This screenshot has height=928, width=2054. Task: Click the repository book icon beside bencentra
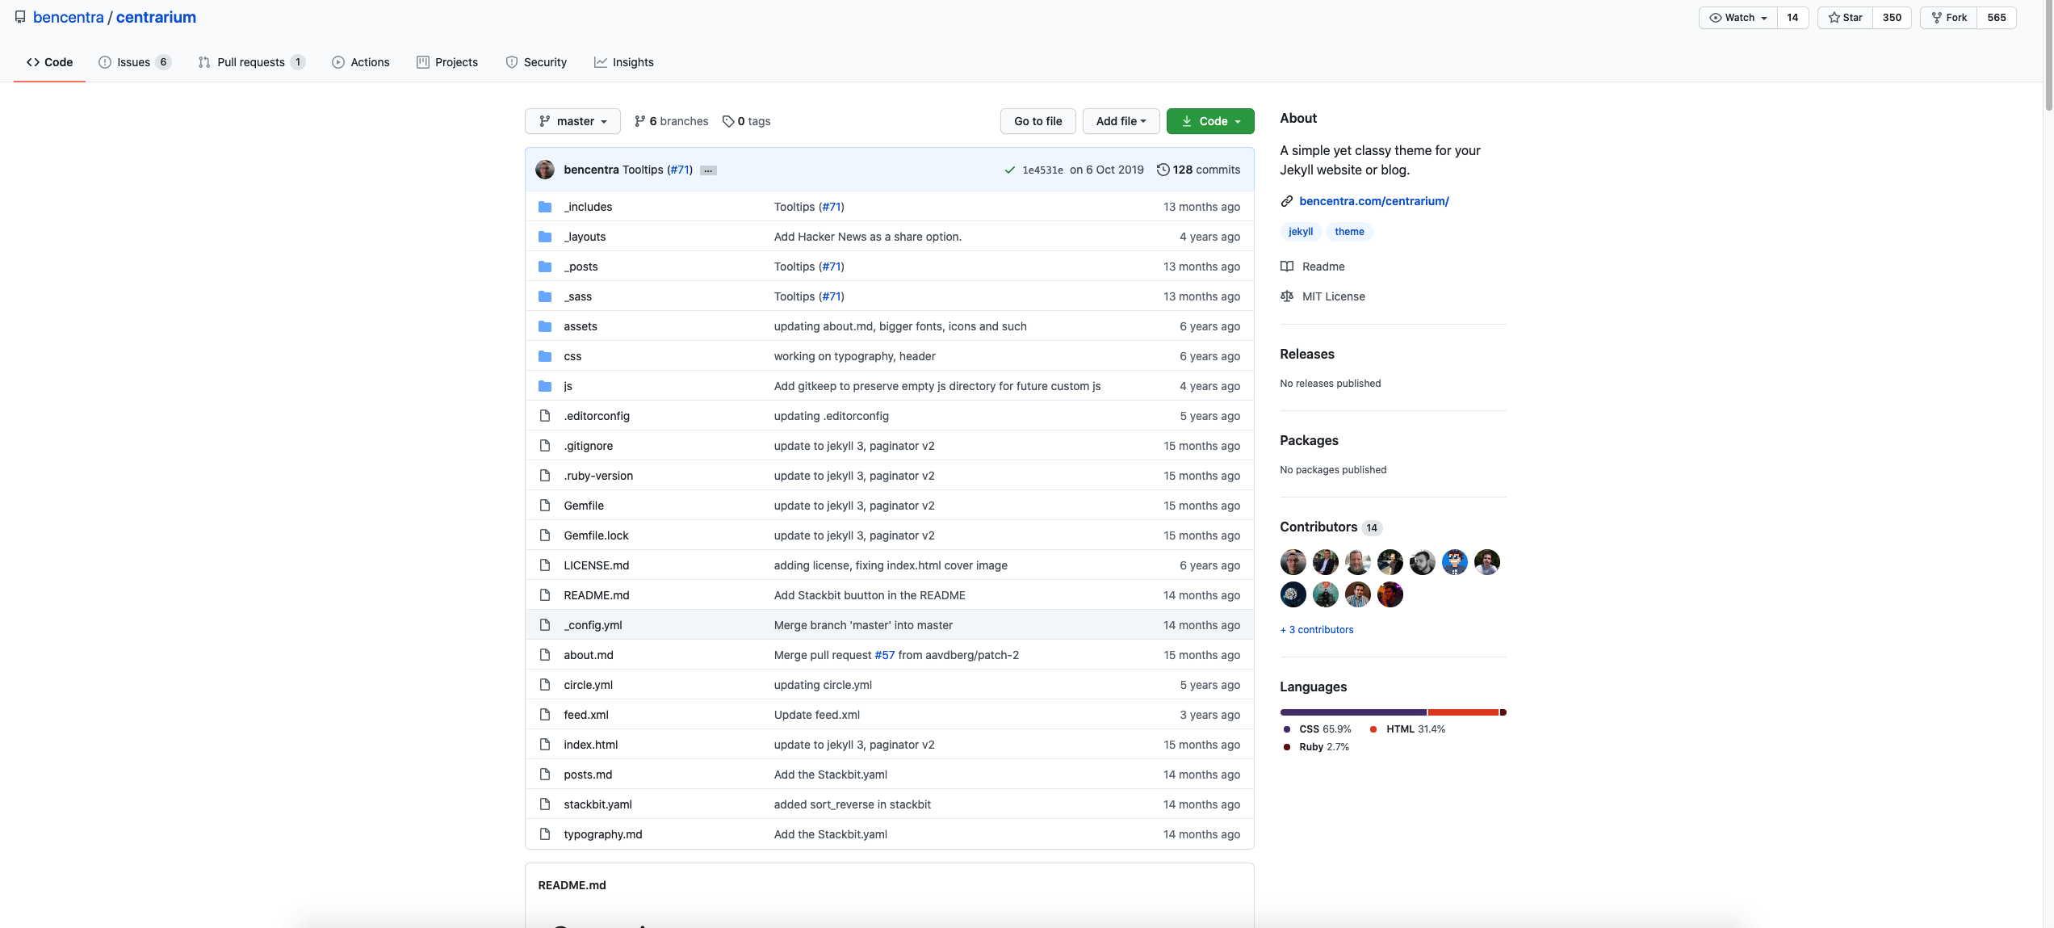click(20, 17)
